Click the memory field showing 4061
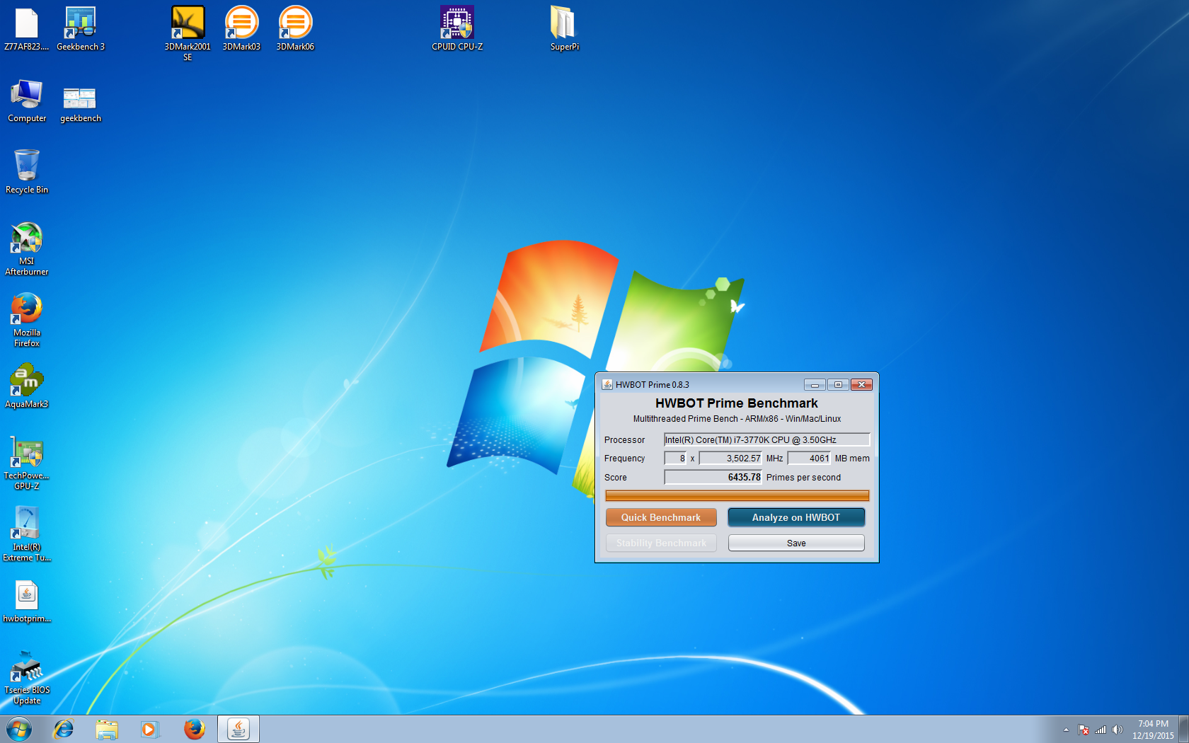Viewport: 1189px width, 743px height. point(809,459)
